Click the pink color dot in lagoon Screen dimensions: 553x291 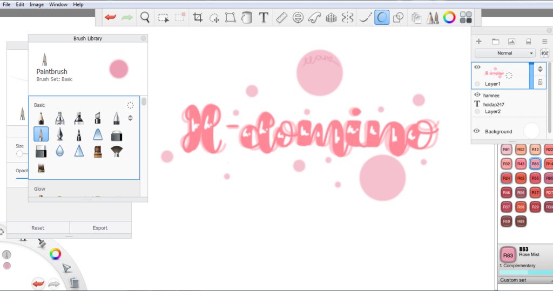pyautogui.click(x=6, y=266)
